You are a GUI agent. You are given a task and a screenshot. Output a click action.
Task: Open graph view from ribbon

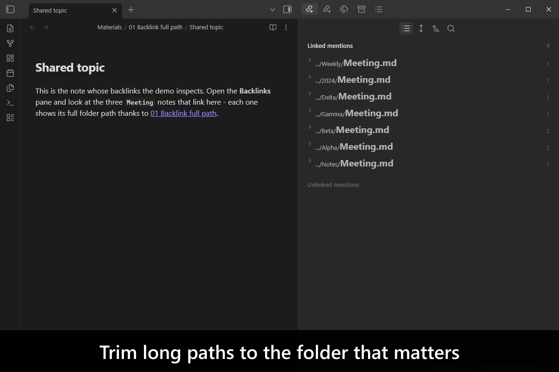(x=10, y=43)
